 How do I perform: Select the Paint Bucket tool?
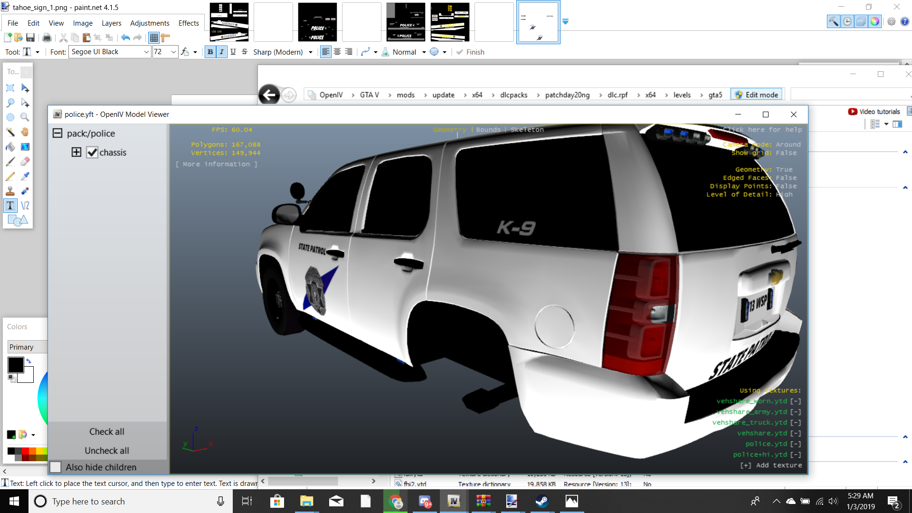tap(10, 147)
